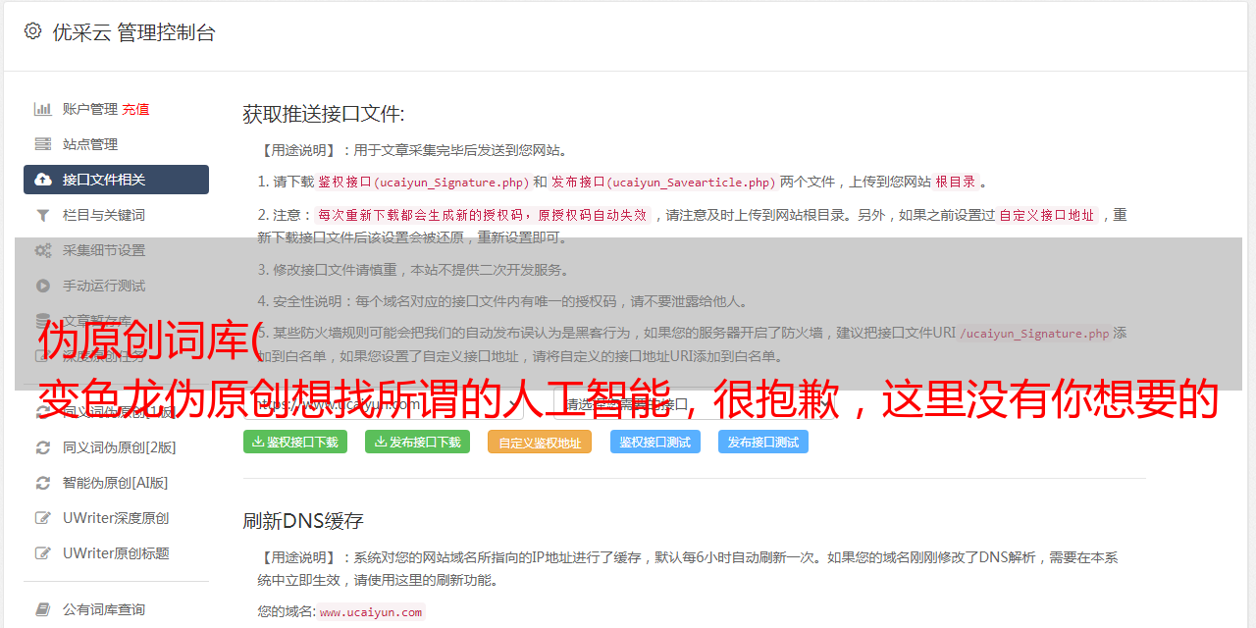Click the 鉴权接口(ucaiyun_Signature.php) code text
This screenshot has width=1256, height=628.
coord(423,182)
